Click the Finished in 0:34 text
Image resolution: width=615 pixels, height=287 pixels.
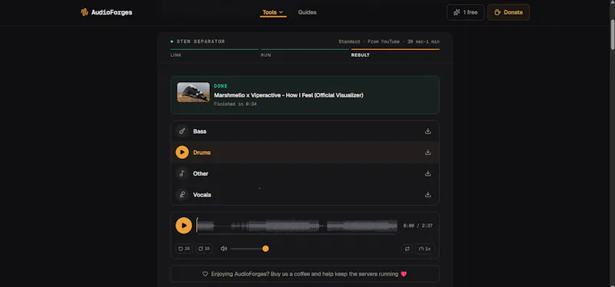(235, 104)
